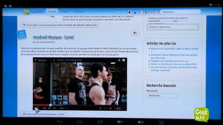Open the A Propos menu item

pos(79,11)
